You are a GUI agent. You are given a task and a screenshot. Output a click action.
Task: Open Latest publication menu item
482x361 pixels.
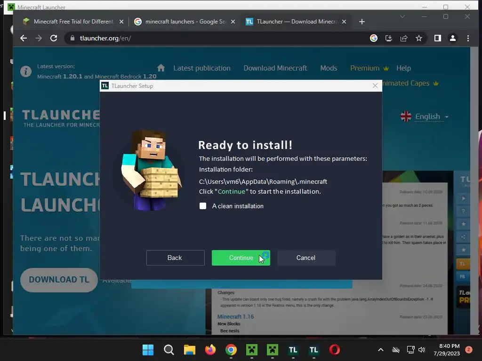[x=201, y=68]
